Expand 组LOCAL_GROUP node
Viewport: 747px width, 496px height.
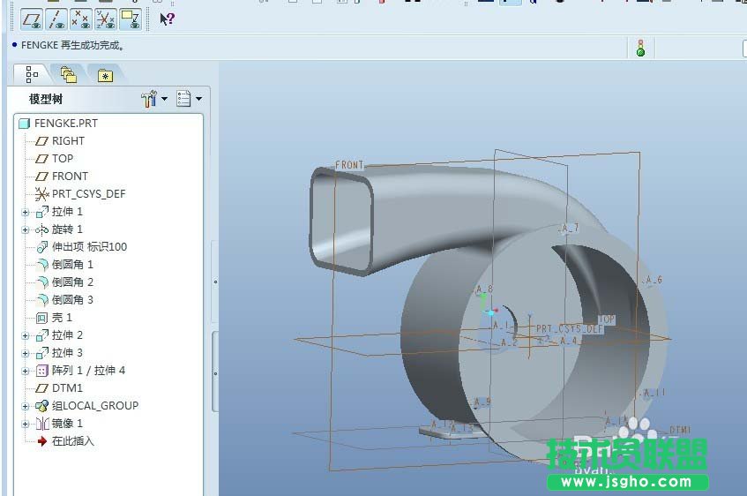(26, 406)
